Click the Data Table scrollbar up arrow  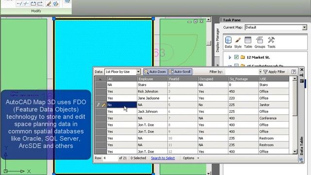point(294,79)
